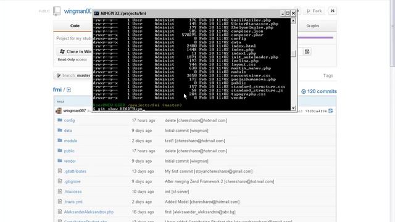The image size is (395, 222).
Task: Open the .gitignore file
Action: [x=73, y=181]
